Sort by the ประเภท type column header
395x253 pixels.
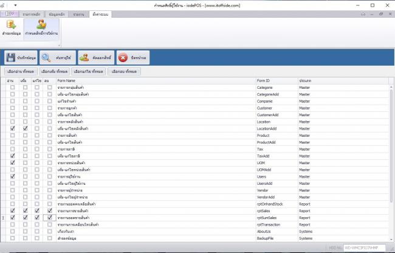coord(343,81)
